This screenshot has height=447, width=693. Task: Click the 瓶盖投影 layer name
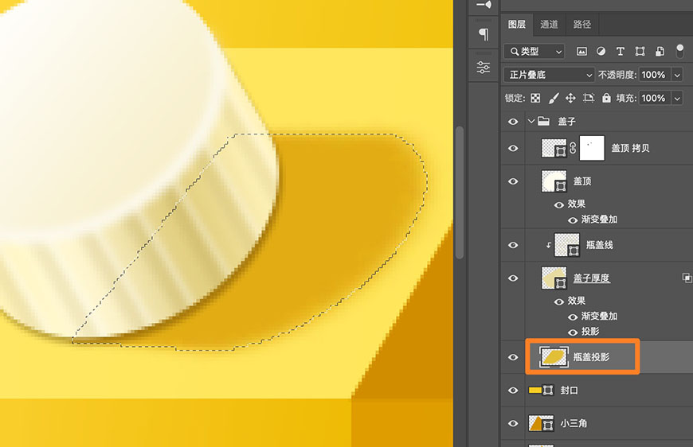[591, 357]
